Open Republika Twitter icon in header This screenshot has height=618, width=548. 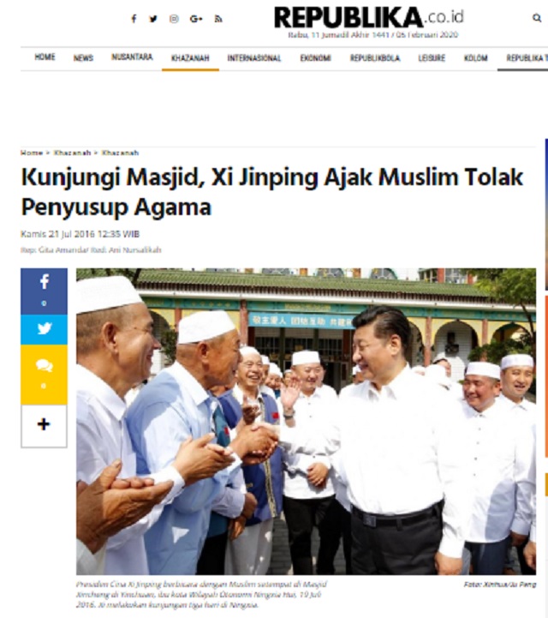point(153,19)
